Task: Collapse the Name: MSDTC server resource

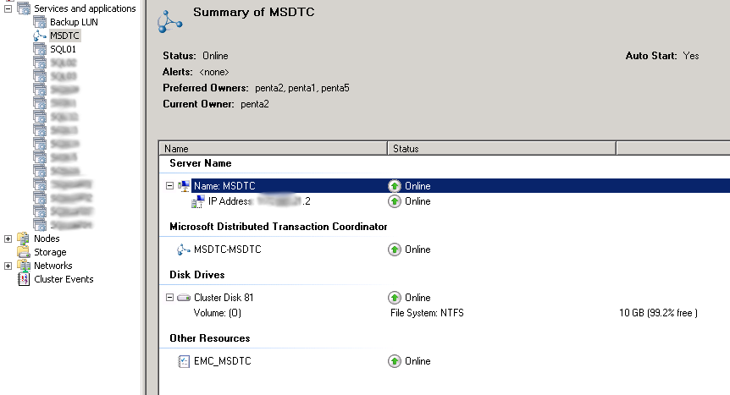Action: [x=170, y=185]
